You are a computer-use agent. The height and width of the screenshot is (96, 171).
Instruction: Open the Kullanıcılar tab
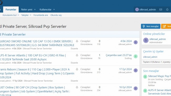click(x=45, y=9)
